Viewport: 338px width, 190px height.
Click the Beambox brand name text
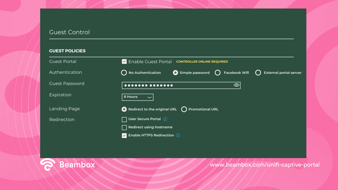[77, 164]
